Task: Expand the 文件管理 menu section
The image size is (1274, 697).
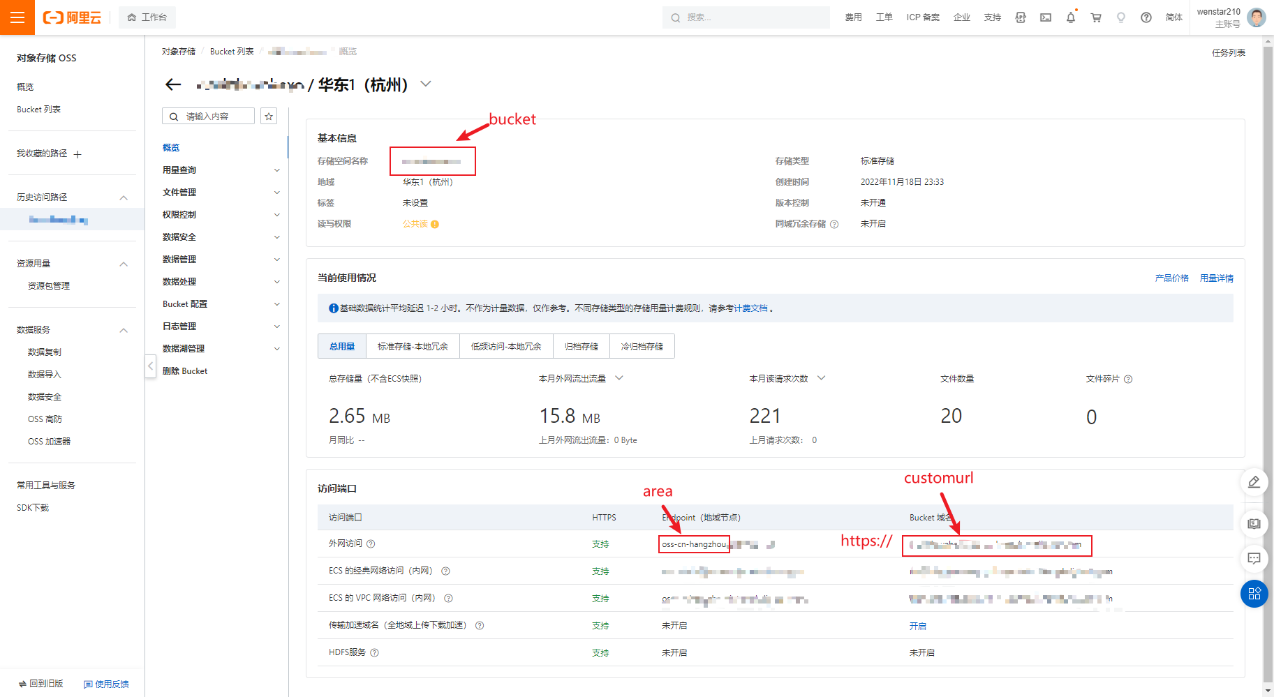Action: coord(220,193)
